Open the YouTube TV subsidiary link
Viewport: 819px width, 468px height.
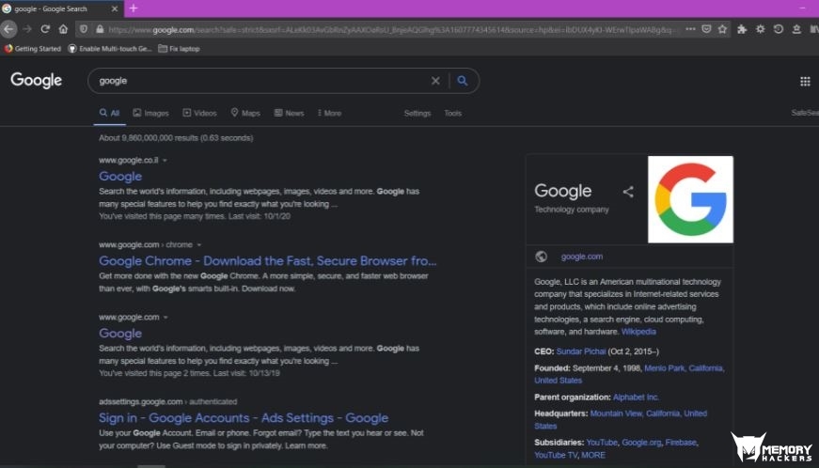click(556, 455)
